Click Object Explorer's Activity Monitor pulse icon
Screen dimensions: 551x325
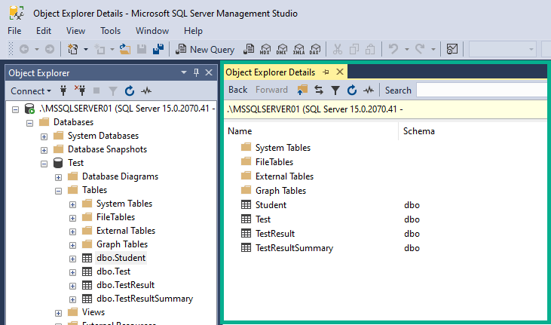tap(146, 90)
